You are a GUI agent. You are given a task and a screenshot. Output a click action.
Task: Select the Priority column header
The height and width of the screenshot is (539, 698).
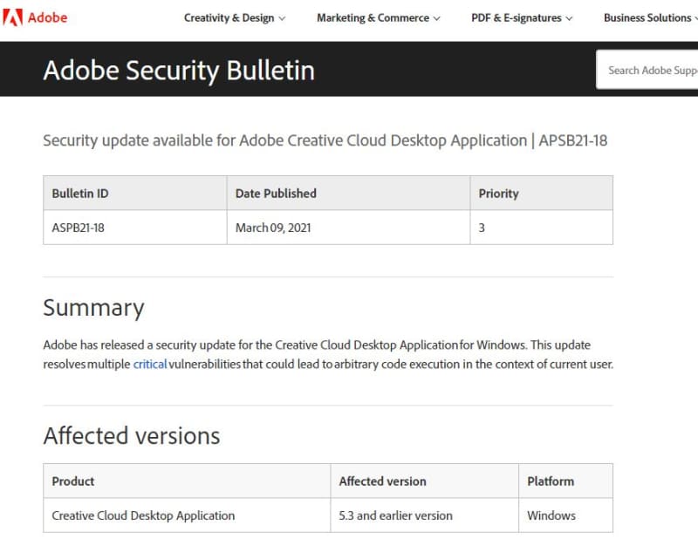[498, 194]
